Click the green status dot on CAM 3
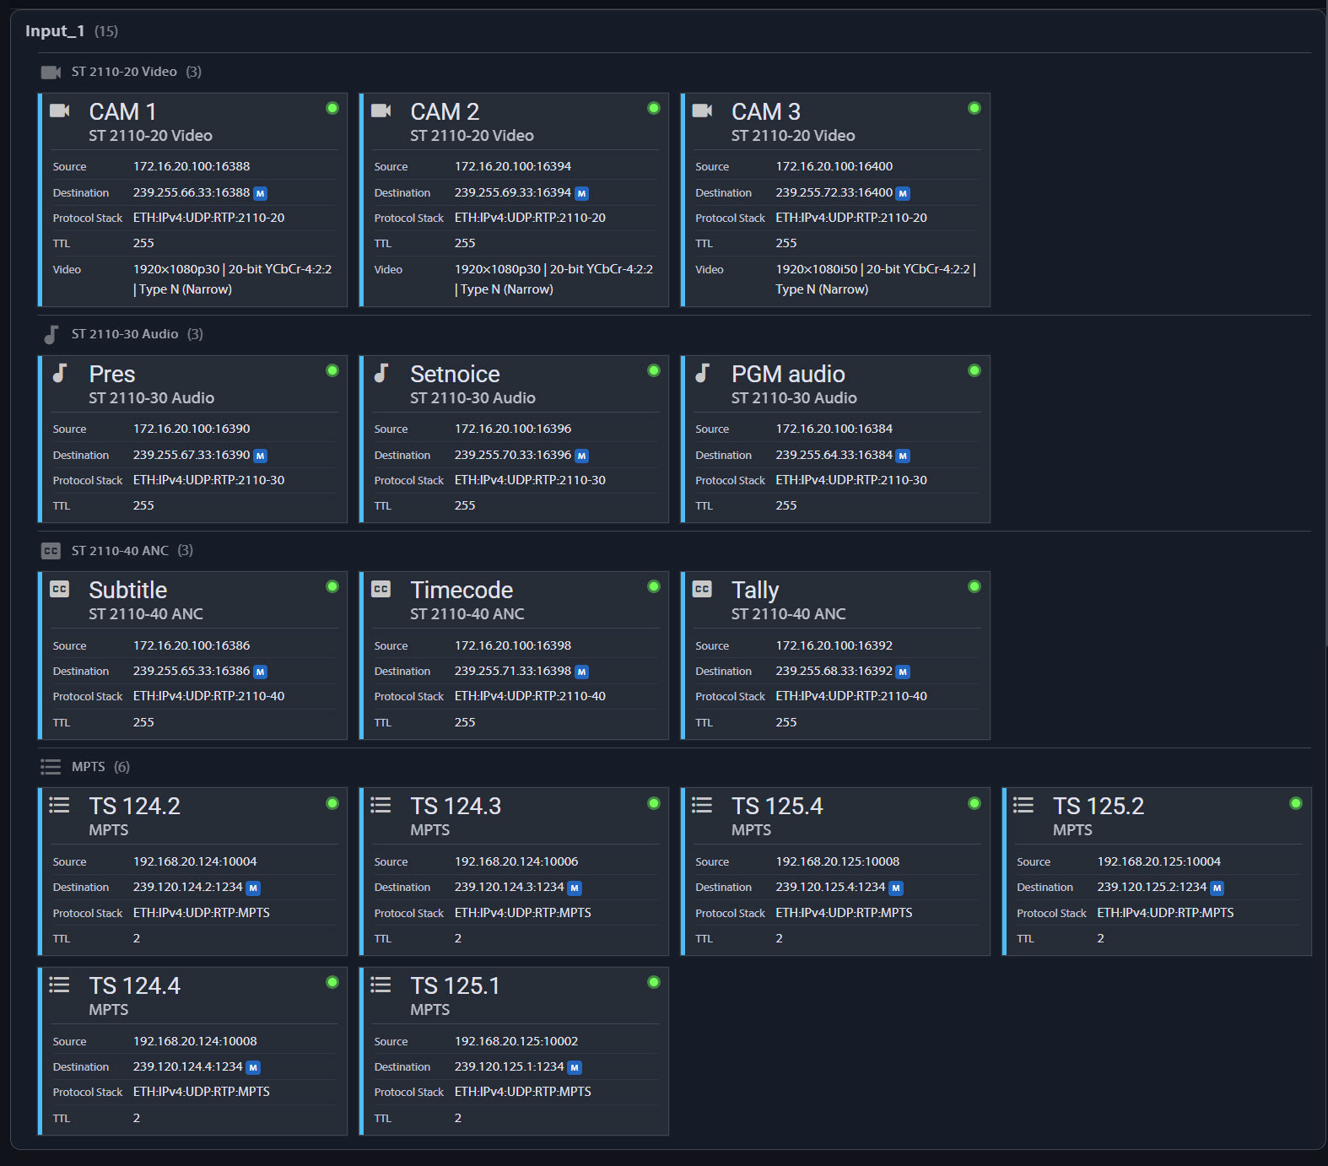Screen dimensions: 1328x1166 974,108
